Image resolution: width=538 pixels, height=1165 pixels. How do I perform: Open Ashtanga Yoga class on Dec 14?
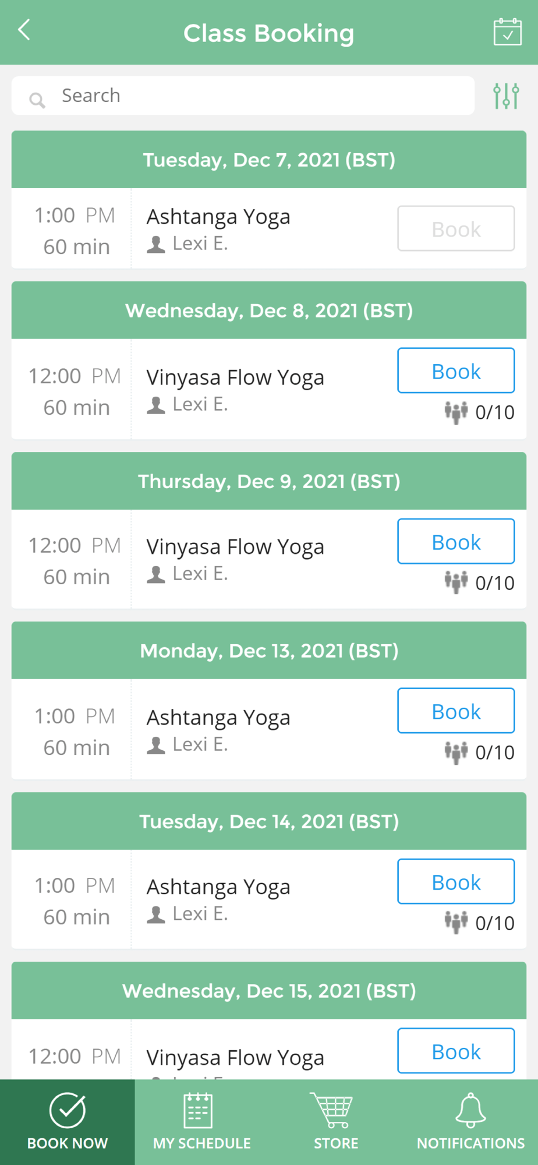(x=218, y=887)
